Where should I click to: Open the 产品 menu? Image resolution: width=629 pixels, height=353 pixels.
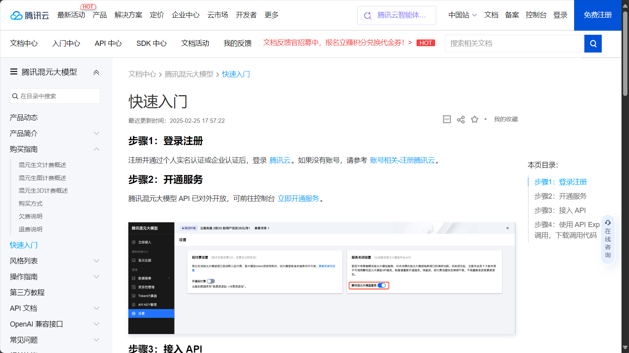(x=100, y=15)
